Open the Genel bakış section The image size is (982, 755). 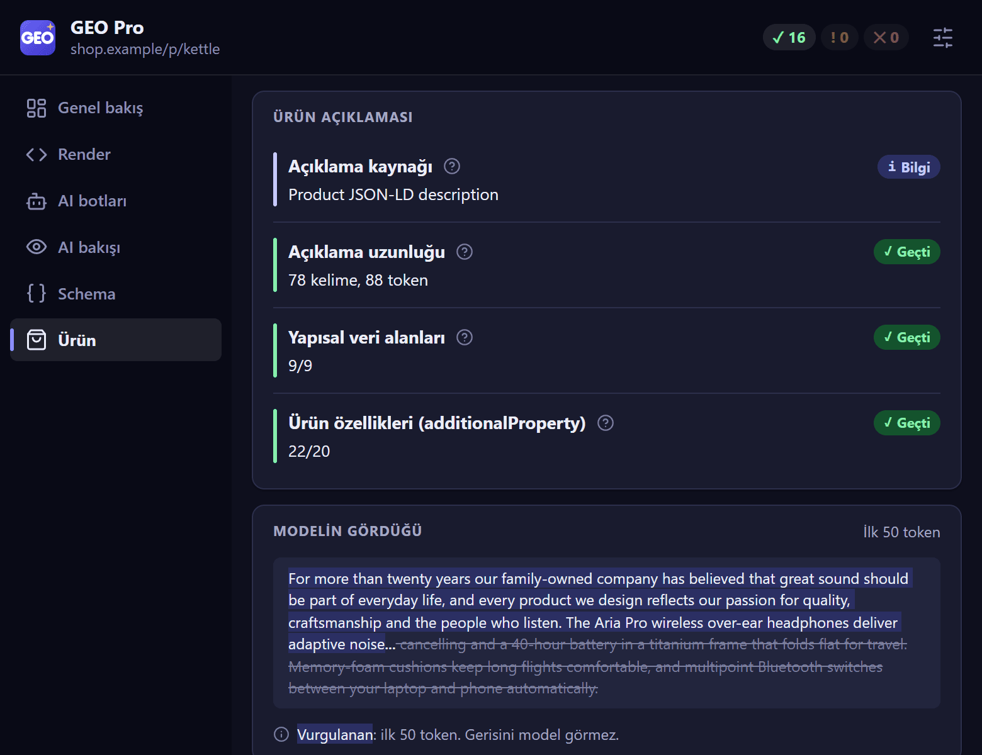116,108
